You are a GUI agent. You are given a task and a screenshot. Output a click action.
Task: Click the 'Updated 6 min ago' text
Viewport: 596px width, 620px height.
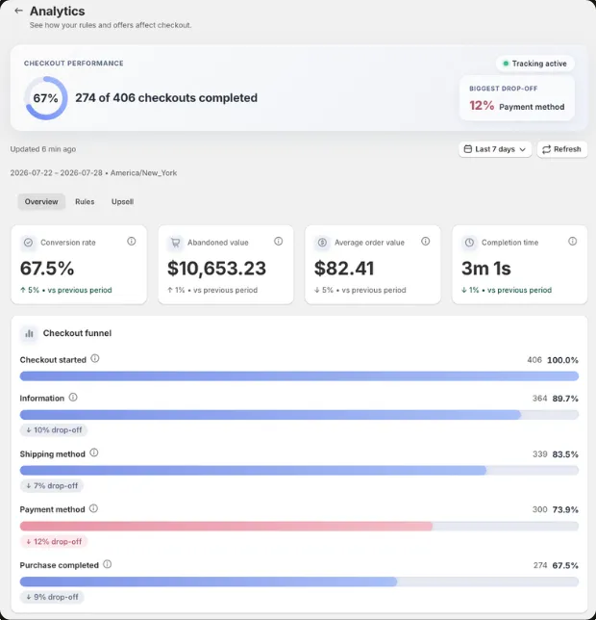coord(43,149)
